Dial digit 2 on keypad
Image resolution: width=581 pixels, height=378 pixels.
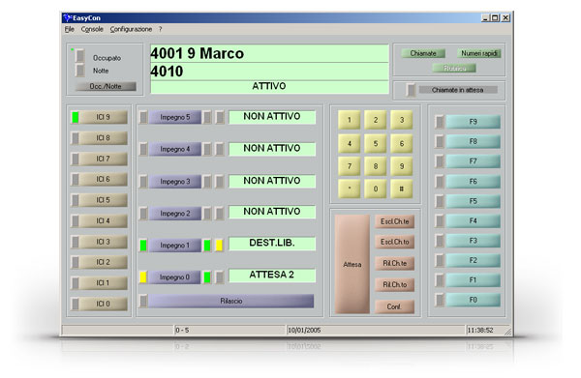pyautogui.click(x=376, y=120)
